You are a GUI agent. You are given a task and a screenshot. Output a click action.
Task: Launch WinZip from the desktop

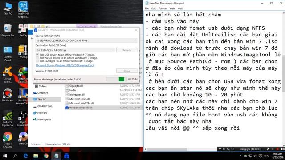tap(23, 52)
